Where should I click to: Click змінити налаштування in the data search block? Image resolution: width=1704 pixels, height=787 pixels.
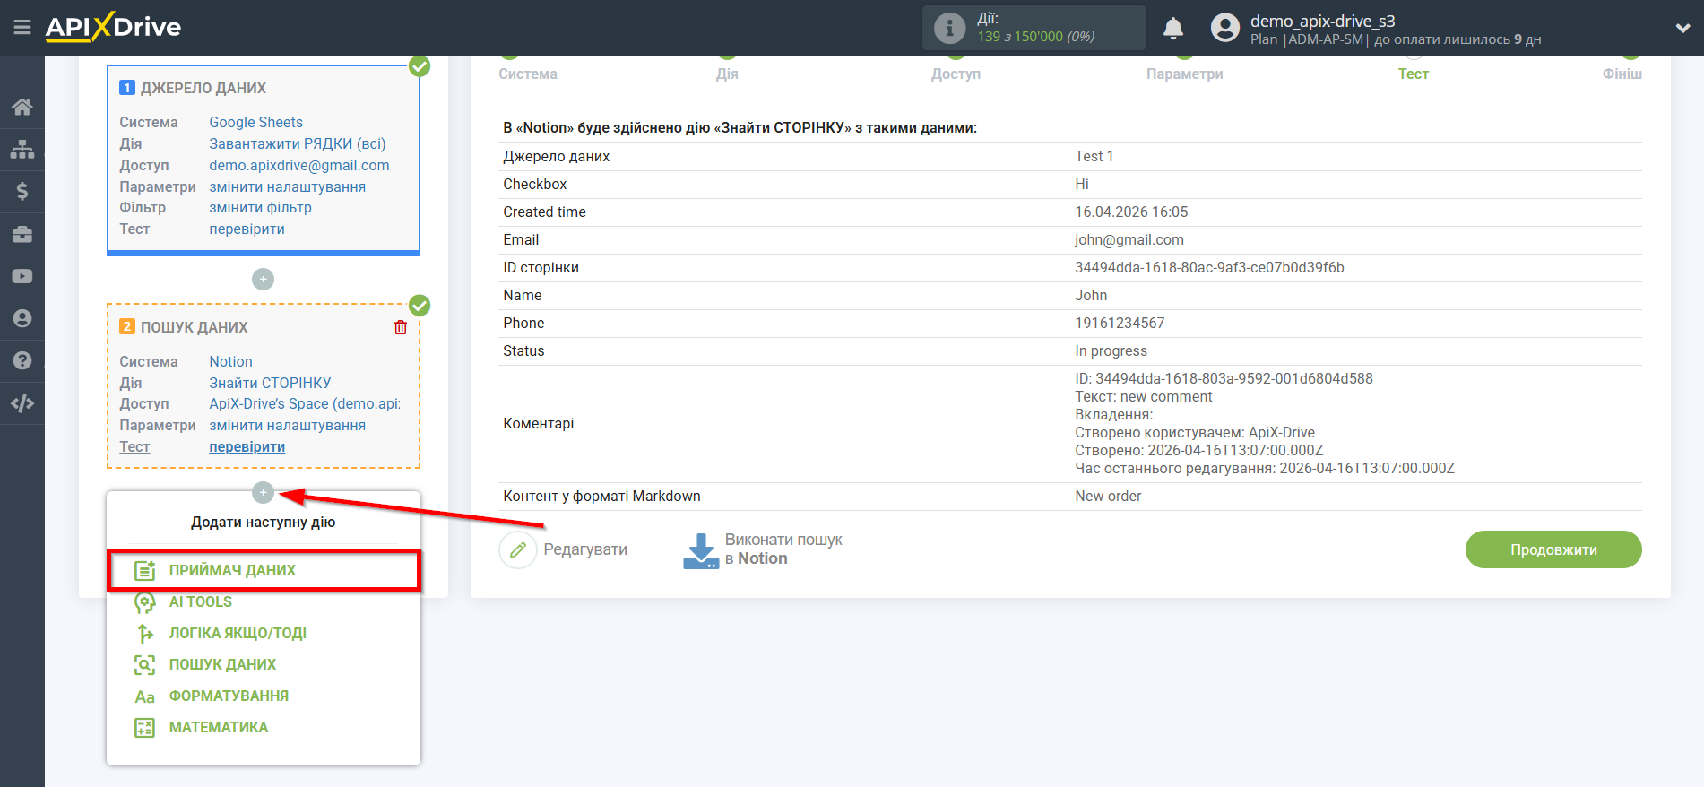288,425
